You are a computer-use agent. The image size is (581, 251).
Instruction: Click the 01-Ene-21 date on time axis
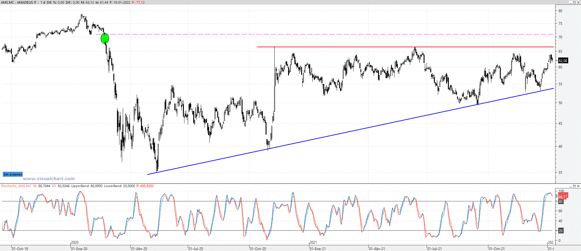pos(318,249)
